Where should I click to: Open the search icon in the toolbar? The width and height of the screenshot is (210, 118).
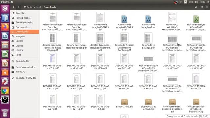(196, 7)
